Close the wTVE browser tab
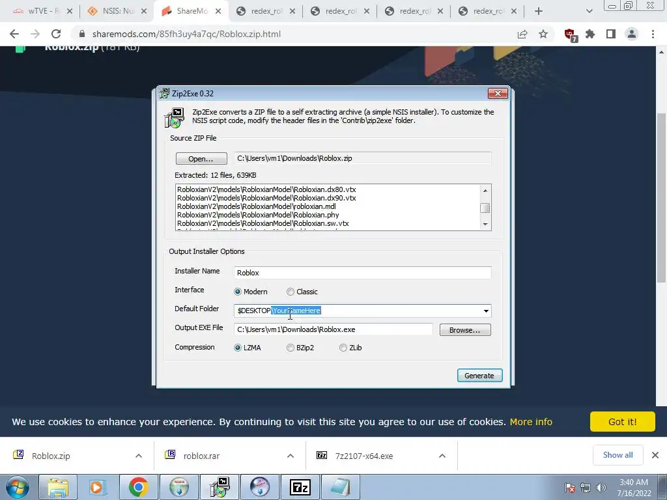Viewport: 667px width, 500px height. [70, 11]
